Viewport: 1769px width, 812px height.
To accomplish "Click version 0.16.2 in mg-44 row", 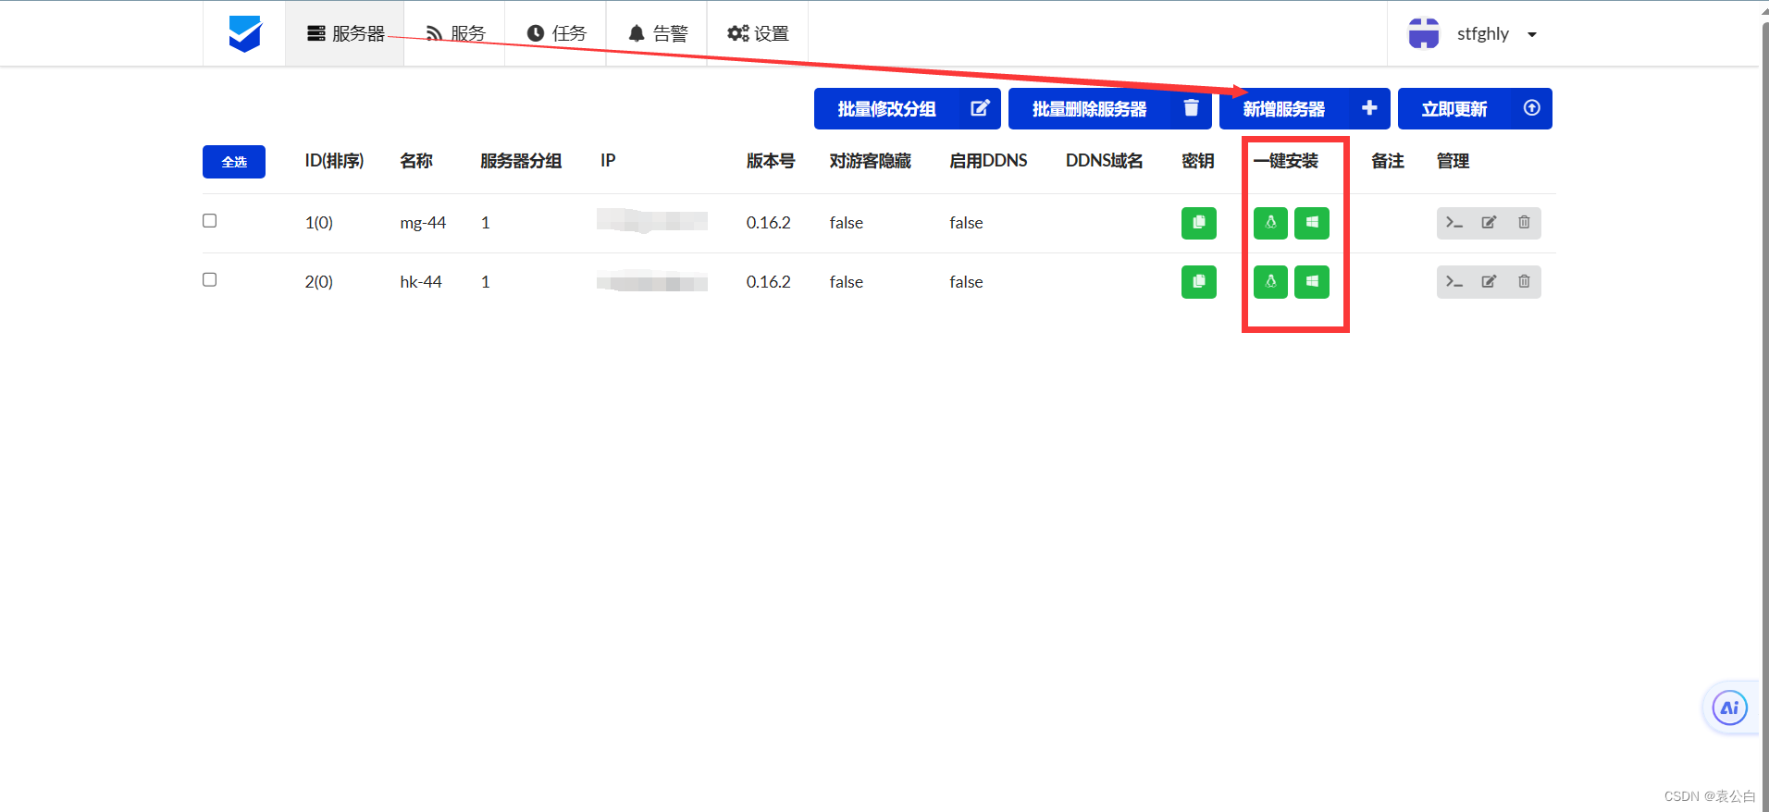I will [x=769, y=223].
